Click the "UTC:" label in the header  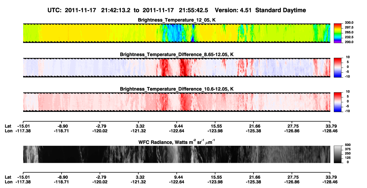click(55, 10)
